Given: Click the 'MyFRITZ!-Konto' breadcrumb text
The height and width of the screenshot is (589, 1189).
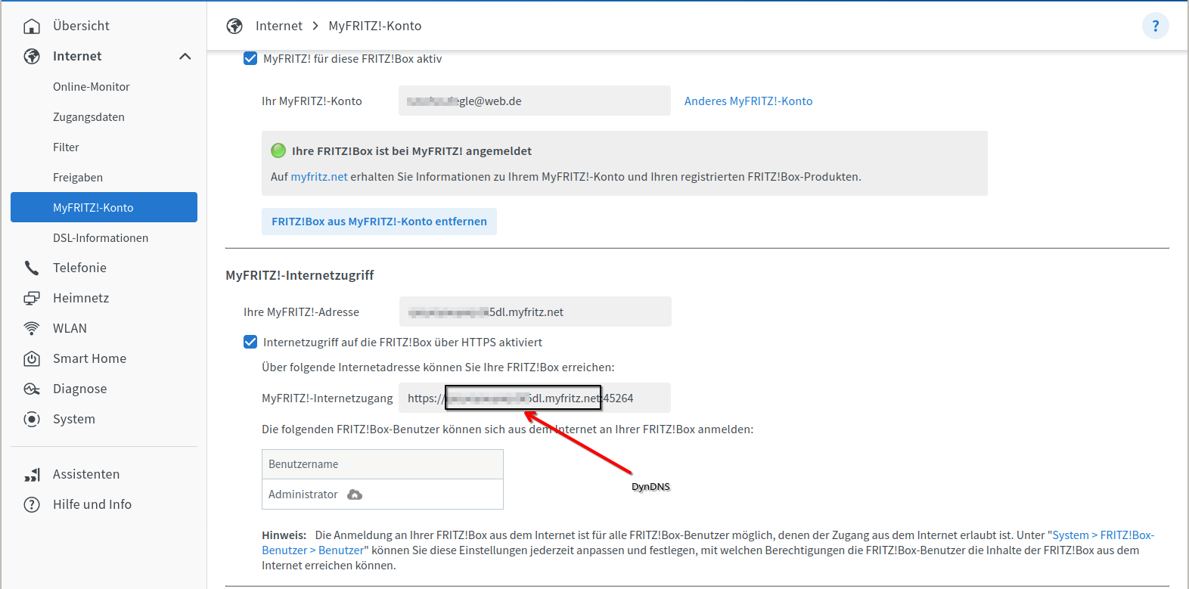Looking at the screenshot, I should [x=375, y=26].
